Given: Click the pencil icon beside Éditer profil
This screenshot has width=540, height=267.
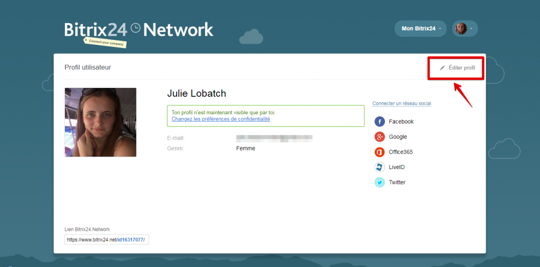Looking at the screenshot, I should point(442,68).
